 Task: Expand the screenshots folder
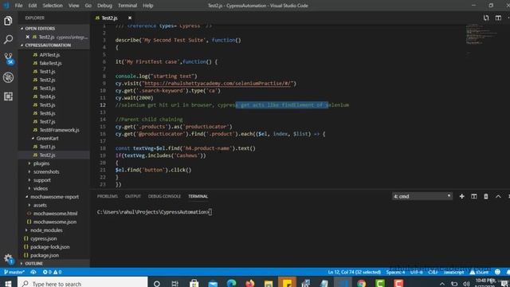pyautogui.click(x=46, y=172)
